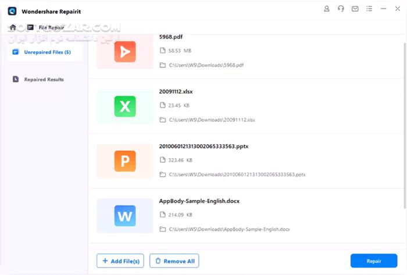
Task: Click the Wondershare Repairit logo icon
Action: (12, 11)
